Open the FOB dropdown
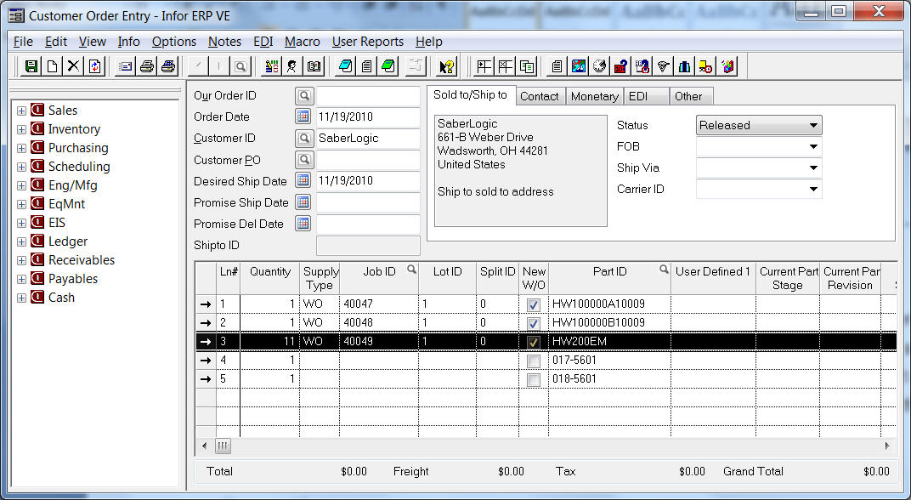The height and width of the screenshot is (500, 911). pyautogui.click(x=813, y=146)
